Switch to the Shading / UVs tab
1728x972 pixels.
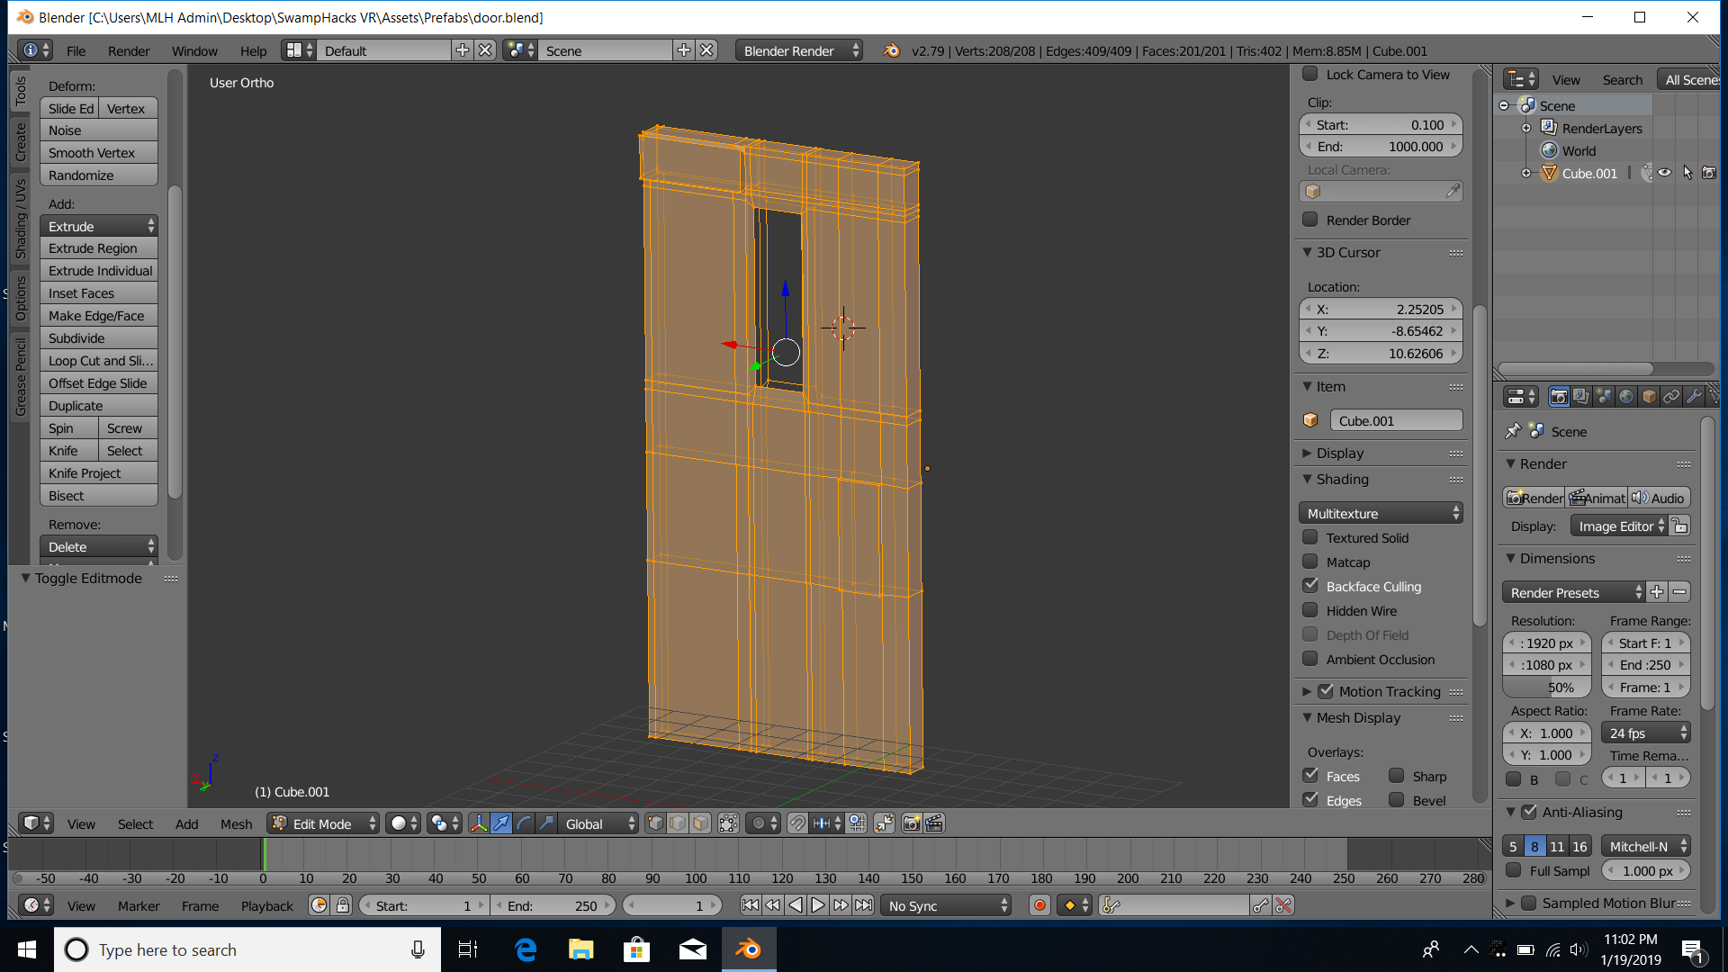click(20, 219)
